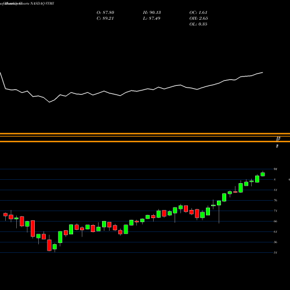Click the 91 price axis label

point(275,169)
